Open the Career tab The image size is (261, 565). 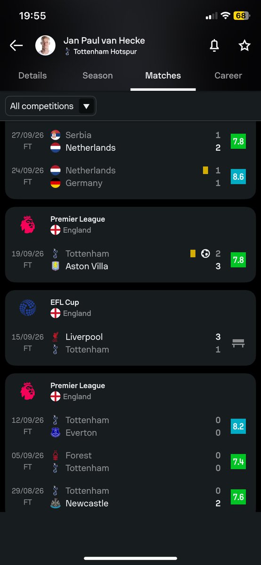pyautogui.click(x=228, y=75)
